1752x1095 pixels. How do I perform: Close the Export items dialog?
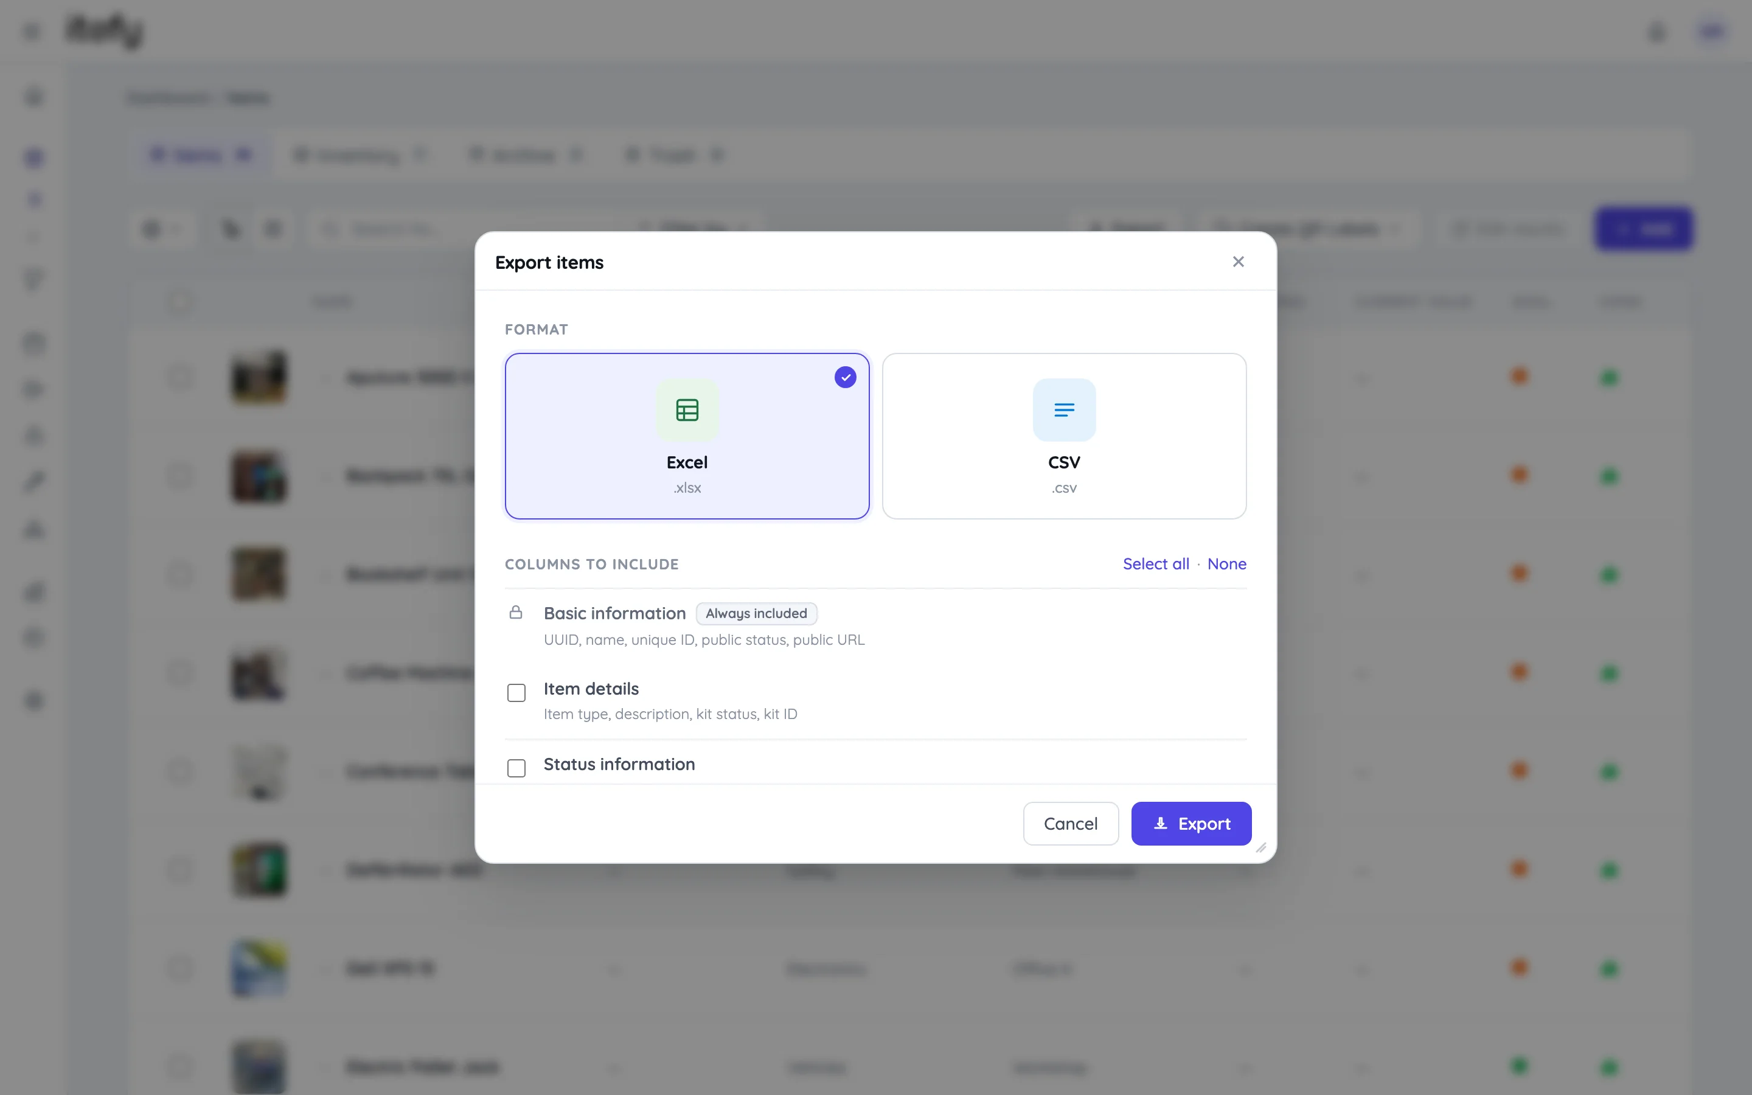(x=1238, y=262)
